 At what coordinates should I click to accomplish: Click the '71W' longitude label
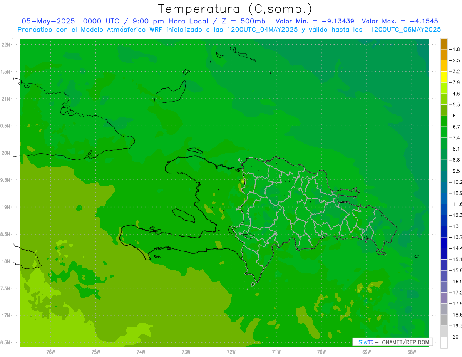coord(276,352)
